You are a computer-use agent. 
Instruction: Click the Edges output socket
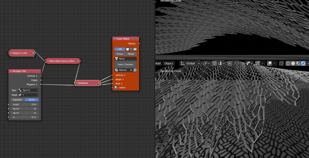click(41, 80)
